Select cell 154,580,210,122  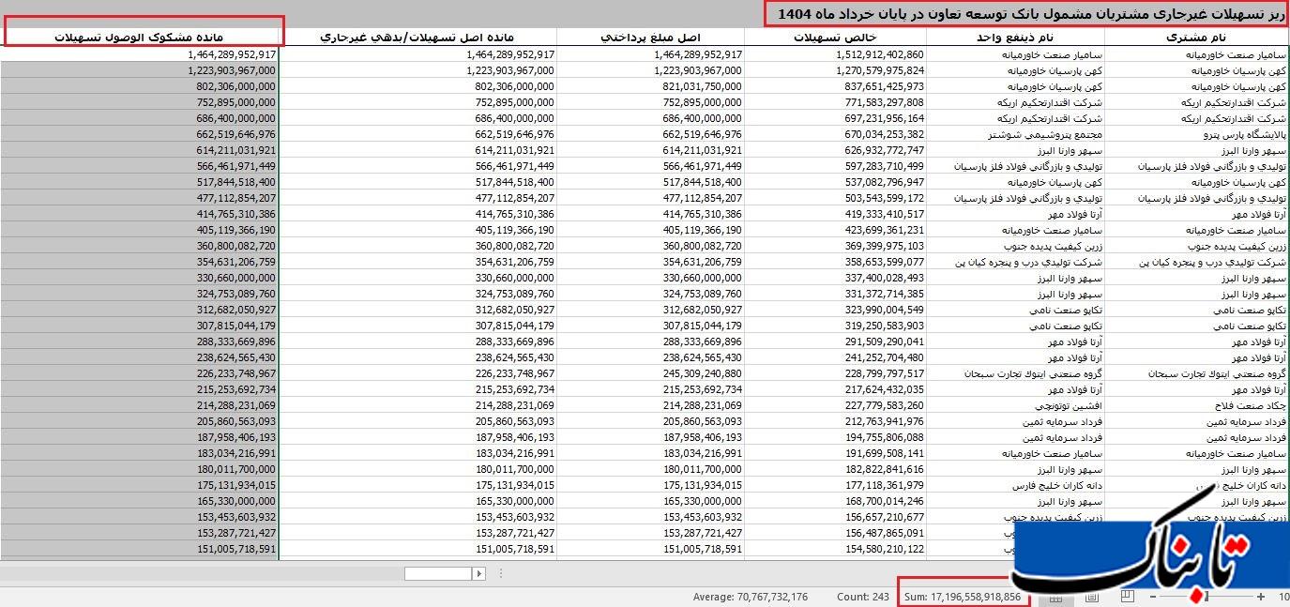point(836,549)
